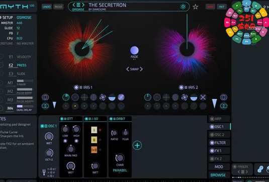Go to previous preset arrow
The height and width of the screenshot is (182, 269).
74,5
